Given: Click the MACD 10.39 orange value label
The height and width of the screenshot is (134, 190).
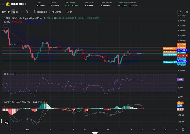Looking at the screenshot, I should (x=180, y=103).
